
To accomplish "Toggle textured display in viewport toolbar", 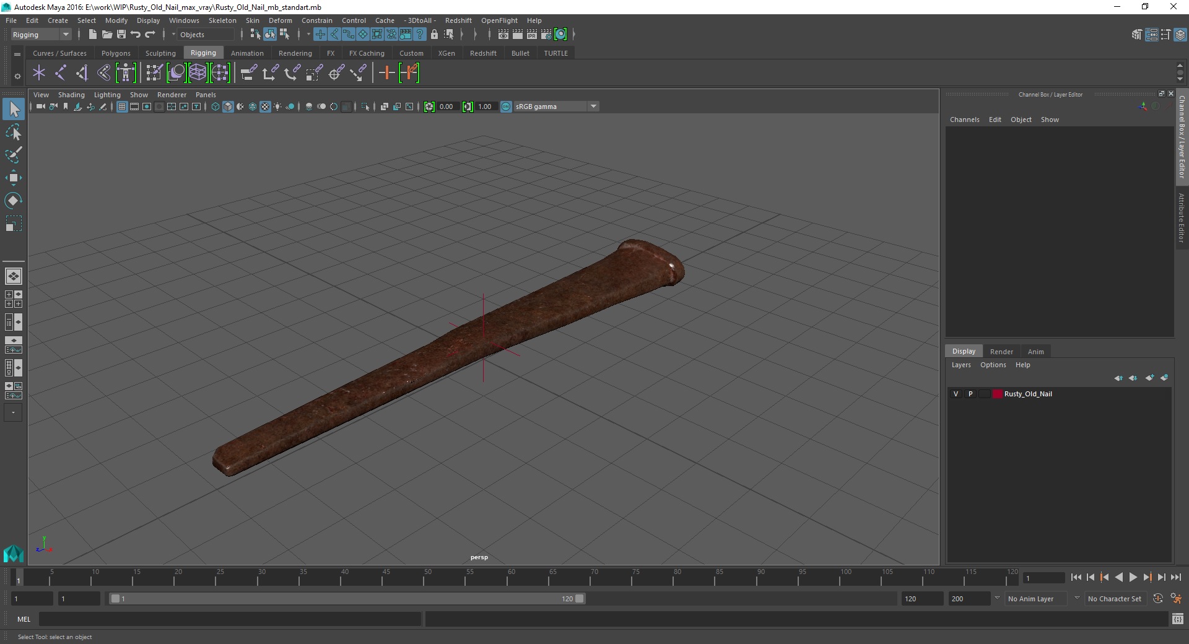I will tap(265, 107).
